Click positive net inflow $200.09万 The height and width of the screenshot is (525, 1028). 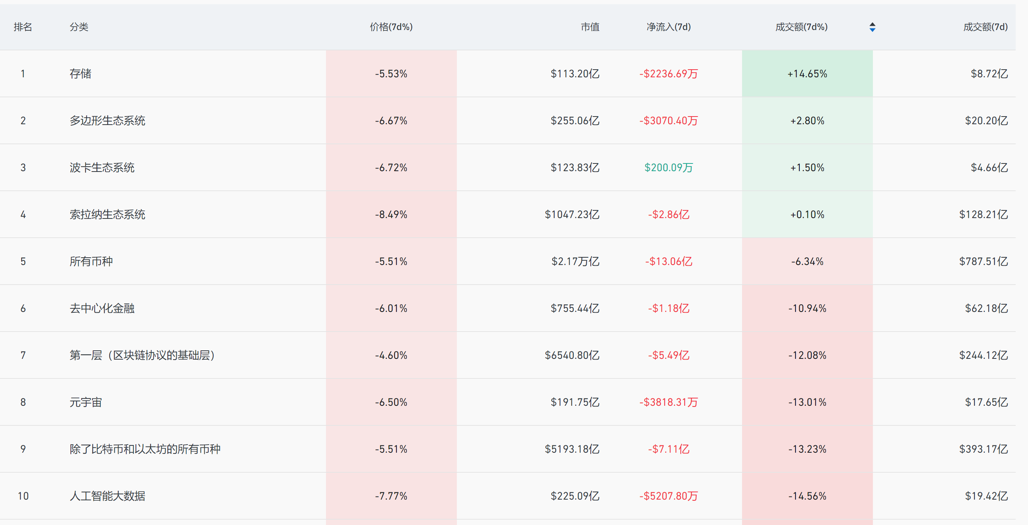(x=669, y=168)
